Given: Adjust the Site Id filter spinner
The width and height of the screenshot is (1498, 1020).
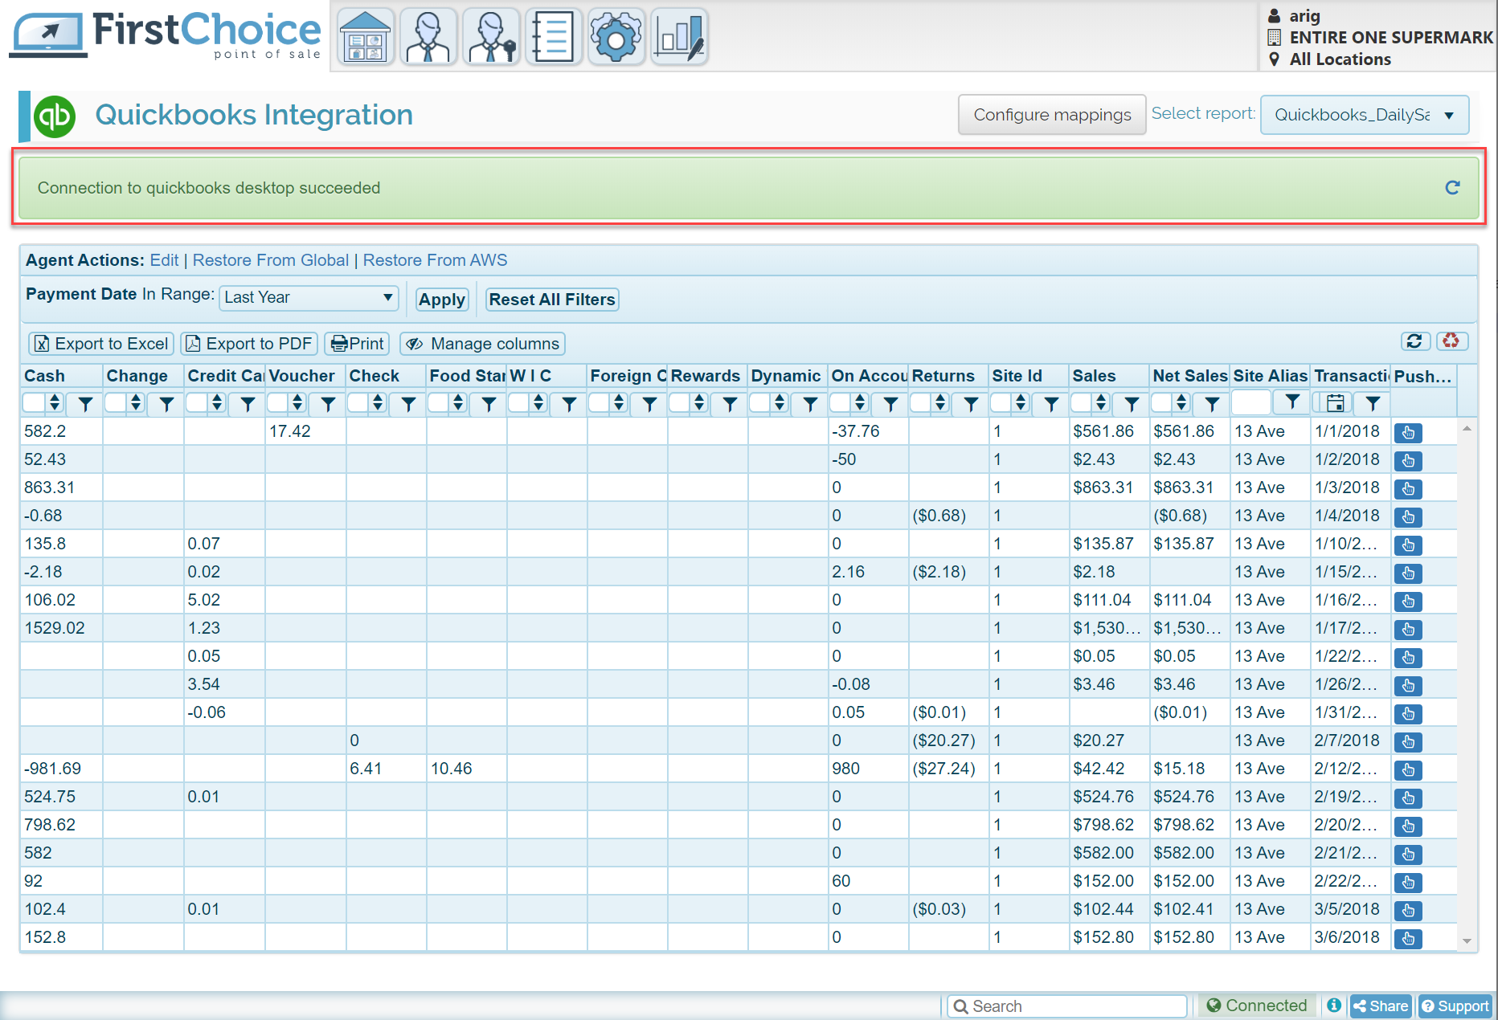Looking at the screenshot, I should [x=1021, y=402].
